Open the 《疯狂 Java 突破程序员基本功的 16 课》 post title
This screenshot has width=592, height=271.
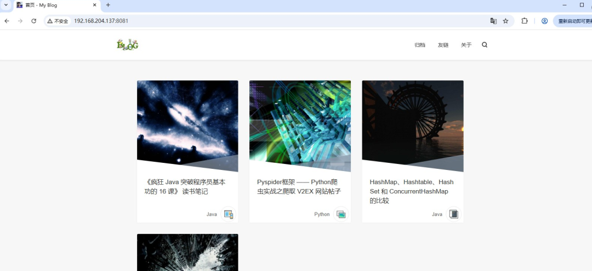coord(185,187)
